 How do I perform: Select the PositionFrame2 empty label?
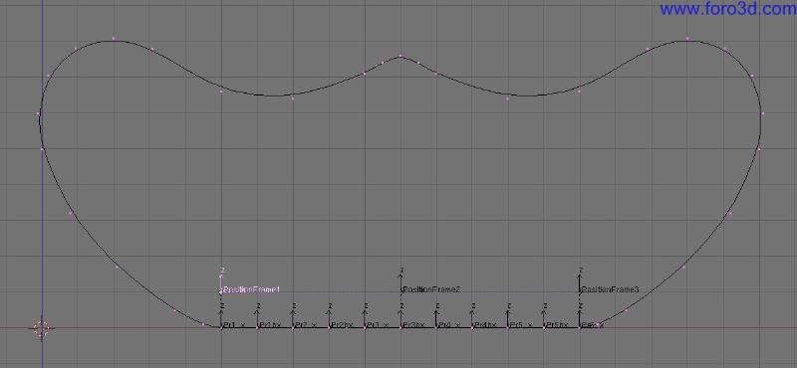[x=431, y=289]
